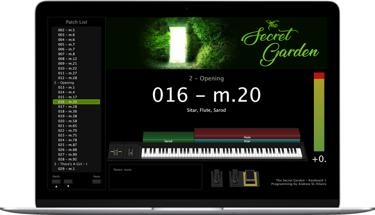The height and width of the screenshot is (215, 375).
Task: Click the previous patch up-arrow button
Action: 56,182
